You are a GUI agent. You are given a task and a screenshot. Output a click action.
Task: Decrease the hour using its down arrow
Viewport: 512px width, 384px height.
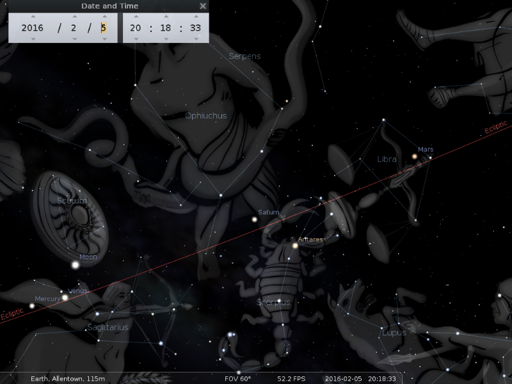[136, 39]
